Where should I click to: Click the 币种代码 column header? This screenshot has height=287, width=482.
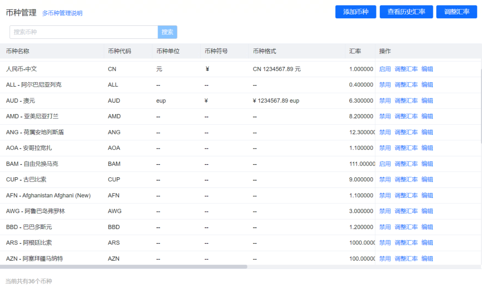pyautogui.click(x=128, y=51)
